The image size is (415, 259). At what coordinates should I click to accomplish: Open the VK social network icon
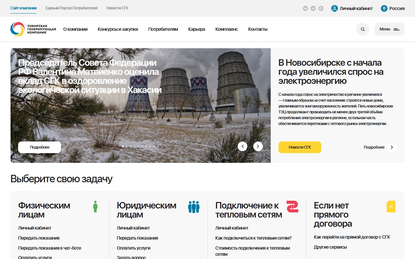[x=305, y=8]
